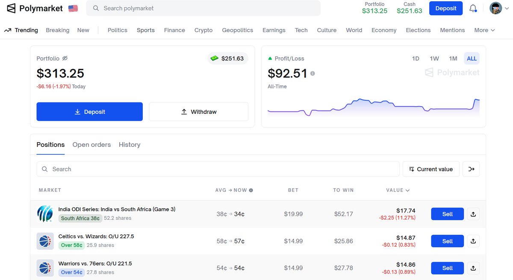Go to the Crypto category
Image resolution: width=513 pixels, height=280 pixels.
(x=203, y=30)
